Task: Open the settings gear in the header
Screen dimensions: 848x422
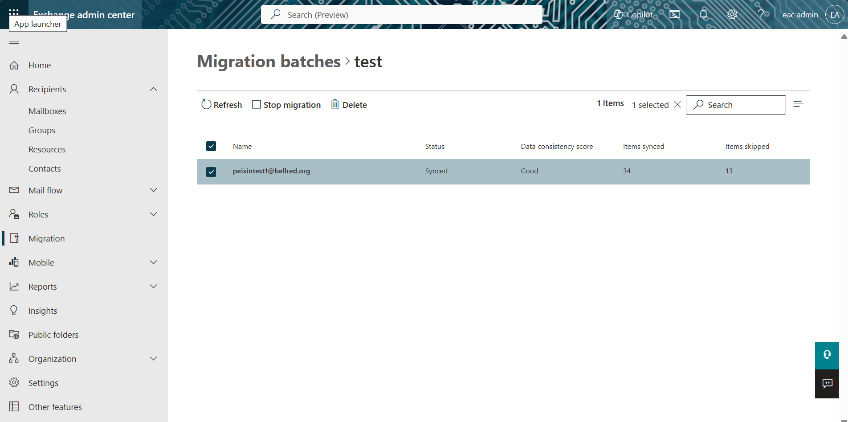Action: pos(732,14)
